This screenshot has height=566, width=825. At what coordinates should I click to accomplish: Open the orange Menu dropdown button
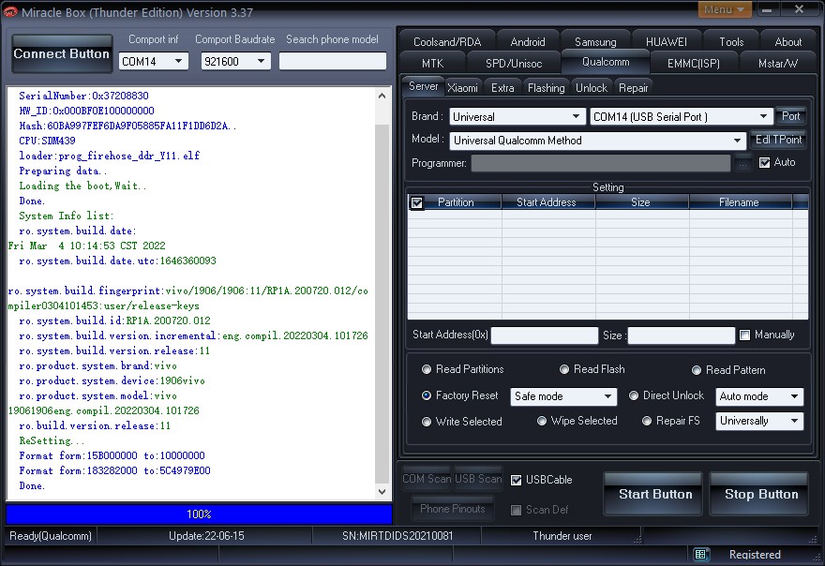(x=724, y=9)
